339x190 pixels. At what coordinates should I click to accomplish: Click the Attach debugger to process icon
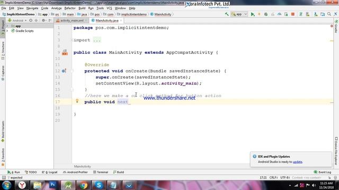point(286,14)
